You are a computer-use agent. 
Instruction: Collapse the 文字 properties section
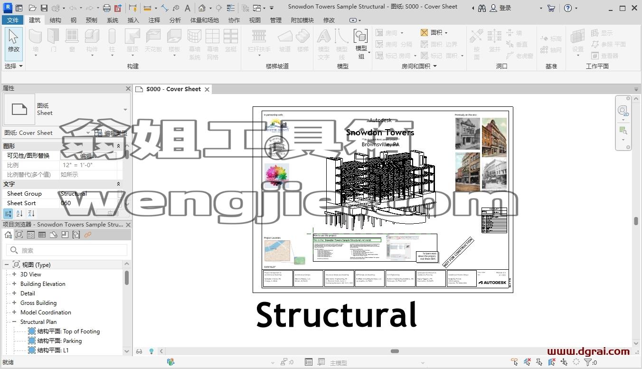click(x=119, y=184)
